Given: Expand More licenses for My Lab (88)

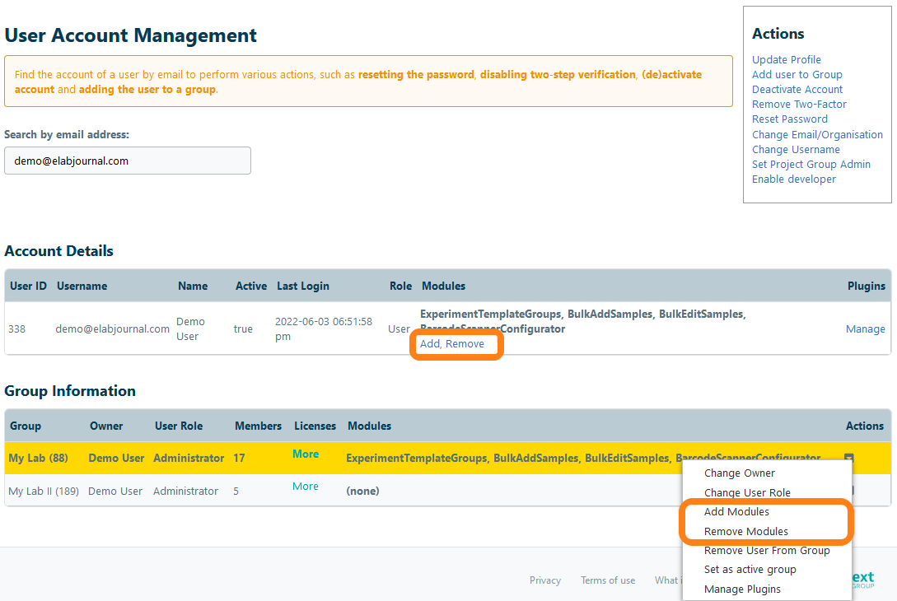Looking at the screenshot, I should (306, 454).
